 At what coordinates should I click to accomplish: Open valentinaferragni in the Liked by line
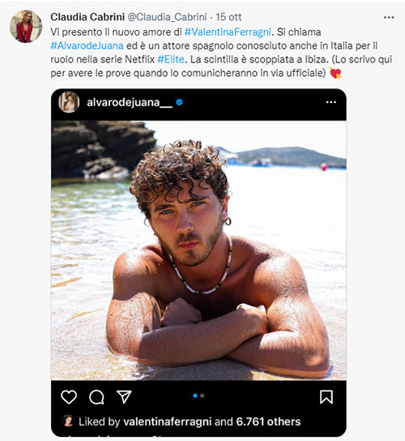point(167,422)
